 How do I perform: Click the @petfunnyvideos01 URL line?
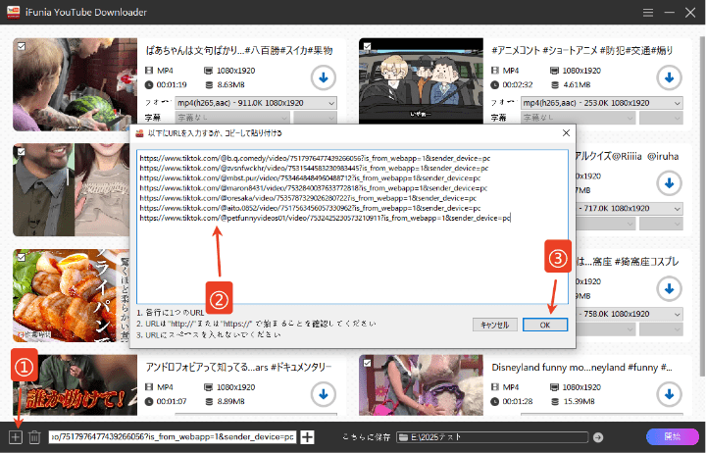[x=326, y=218]
